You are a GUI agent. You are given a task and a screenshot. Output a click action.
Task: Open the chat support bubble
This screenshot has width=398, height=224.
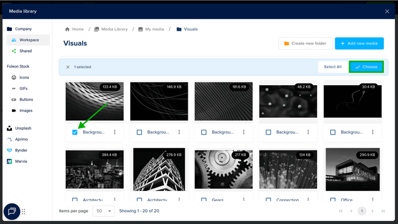pyautogui.click(x=12, y=212)
